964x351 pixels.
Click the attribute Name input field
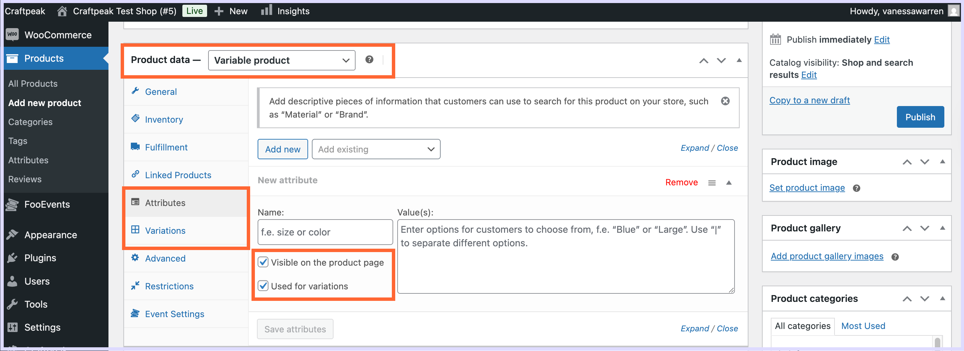click(325, 232)
